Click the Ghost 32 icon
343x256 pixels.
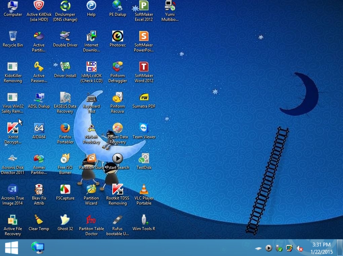65,220
